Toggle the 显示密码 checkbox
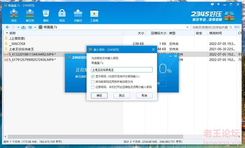The width and height of the screenshot is (245, 148). (x=93, y=77)
